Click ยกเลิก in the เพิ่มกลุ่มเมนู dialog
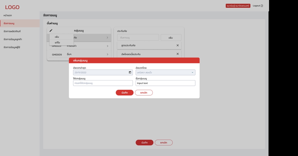This screenshot has height=156, width=298. click(144, 93)
